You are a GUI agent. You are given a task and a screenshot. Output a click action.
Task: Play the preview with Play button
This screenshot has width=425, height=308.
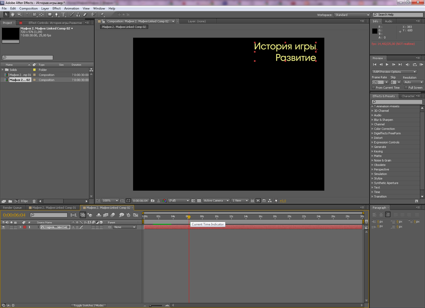[x=387, y=65]
